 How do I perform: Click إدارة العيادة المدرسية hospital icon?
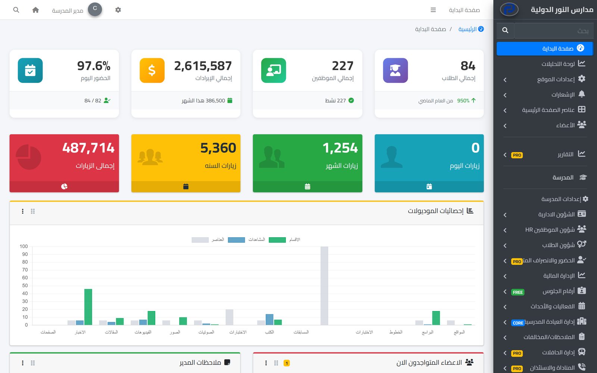tap(582, 321)
